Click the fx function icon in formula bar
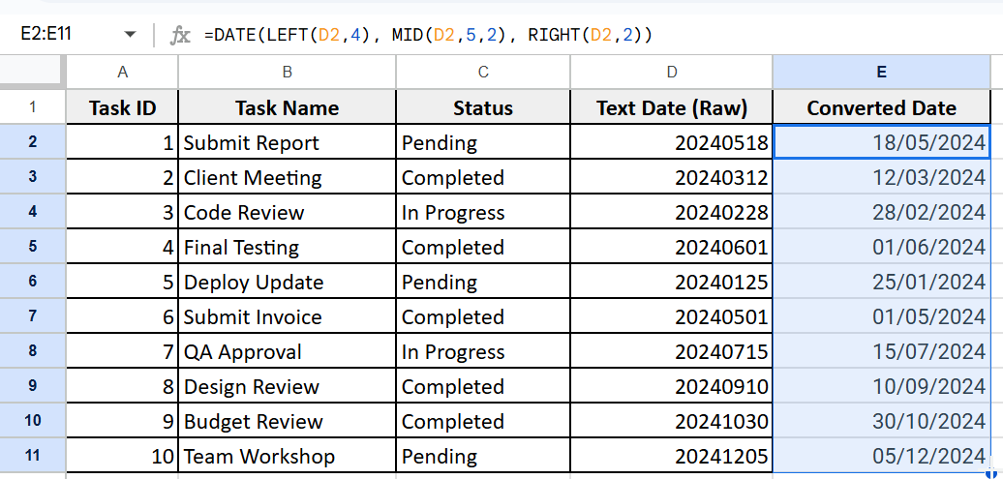Viewport: 1003px width, 479px height. (180, 35)
